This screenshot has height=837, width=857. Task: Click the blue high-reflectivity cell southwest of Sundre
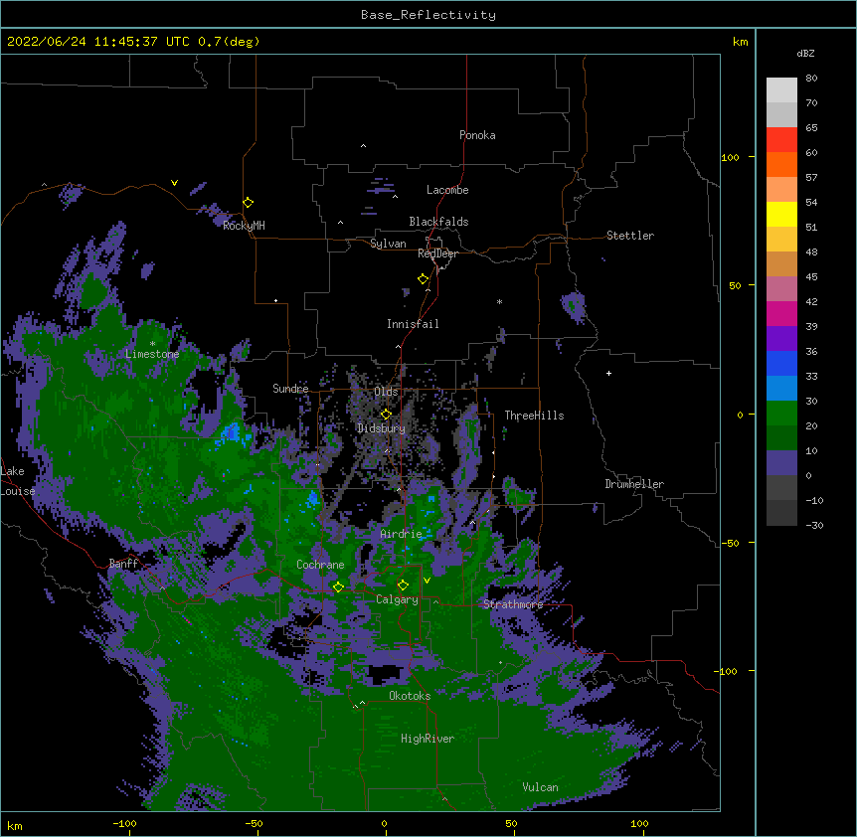click(x=232, y=432)
